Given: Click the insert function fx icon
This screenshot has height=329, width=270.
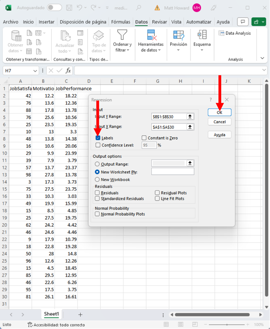Looking at the screenshot, I should click(68, 71).
